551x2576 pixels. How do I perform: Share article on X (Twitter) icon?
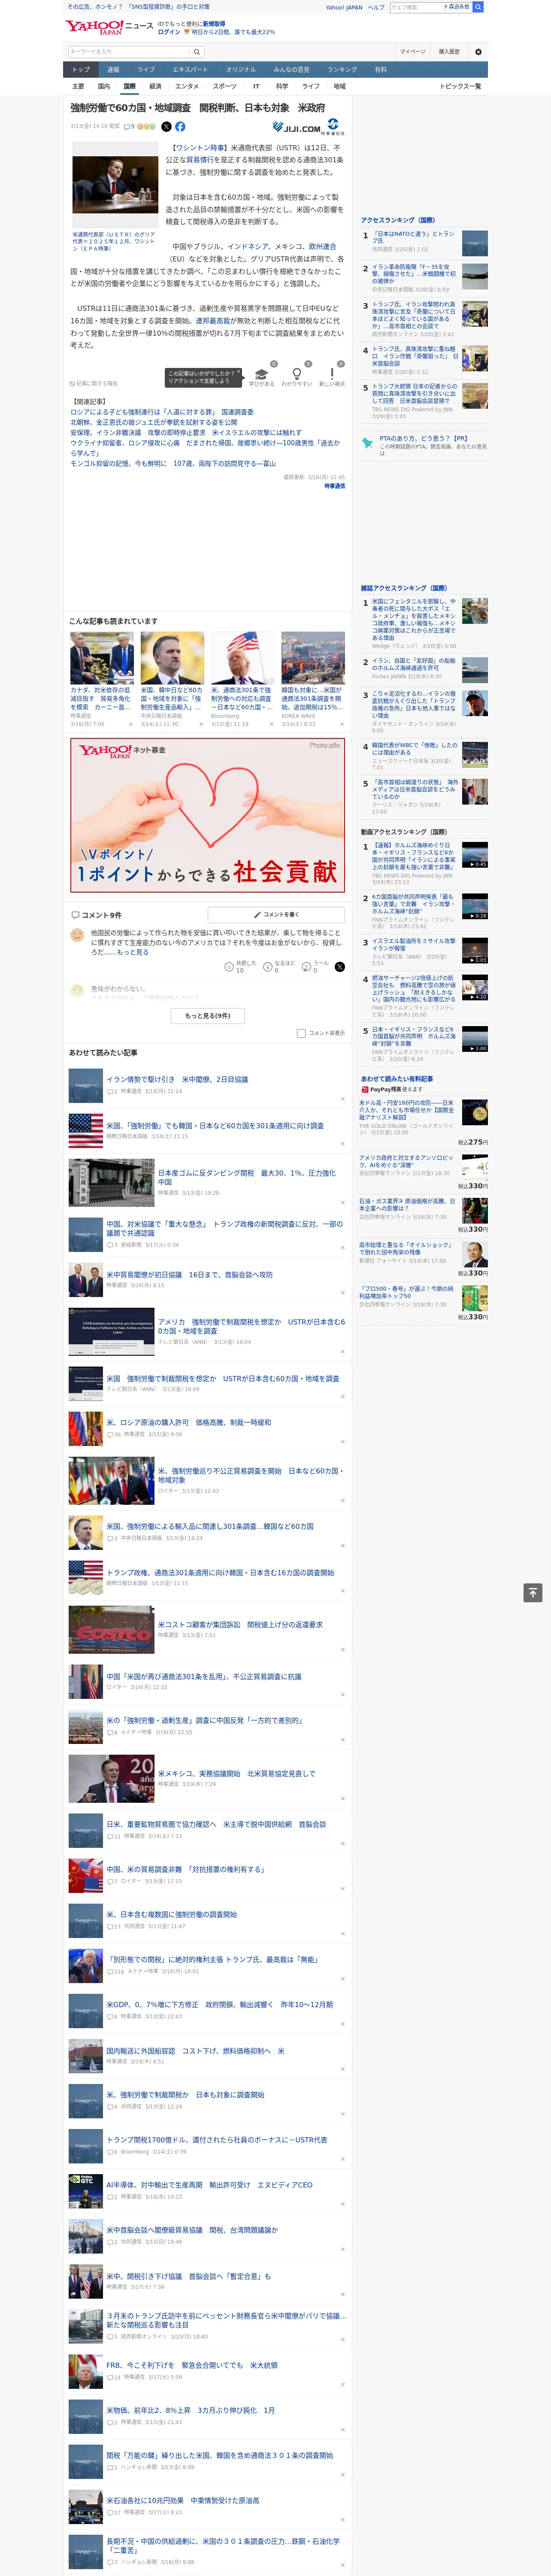pos(166,127)
